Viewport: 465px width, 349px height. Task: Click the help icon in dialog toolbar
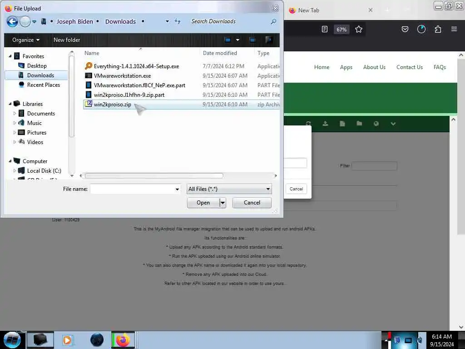(269, 40)
